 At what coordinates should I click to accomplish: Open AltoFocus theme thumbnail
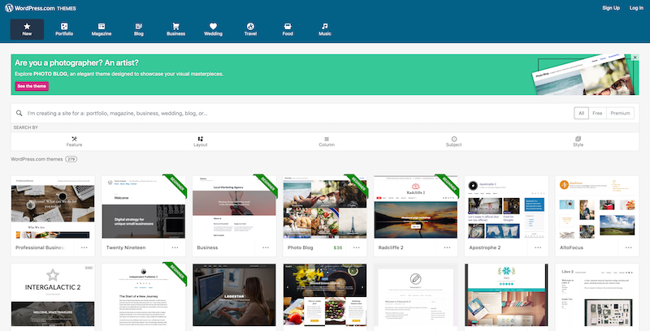[597, 208]
